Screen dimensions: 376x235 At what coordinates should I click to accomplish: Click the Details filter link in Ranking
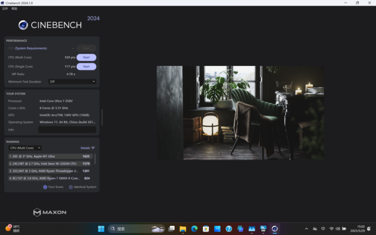click(85, 148)
